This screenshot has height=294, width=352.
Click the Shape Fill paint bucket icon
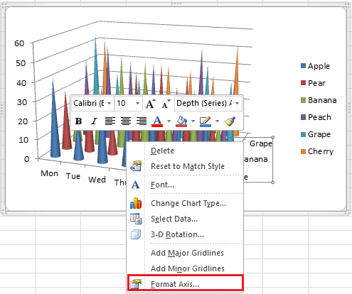181,121
